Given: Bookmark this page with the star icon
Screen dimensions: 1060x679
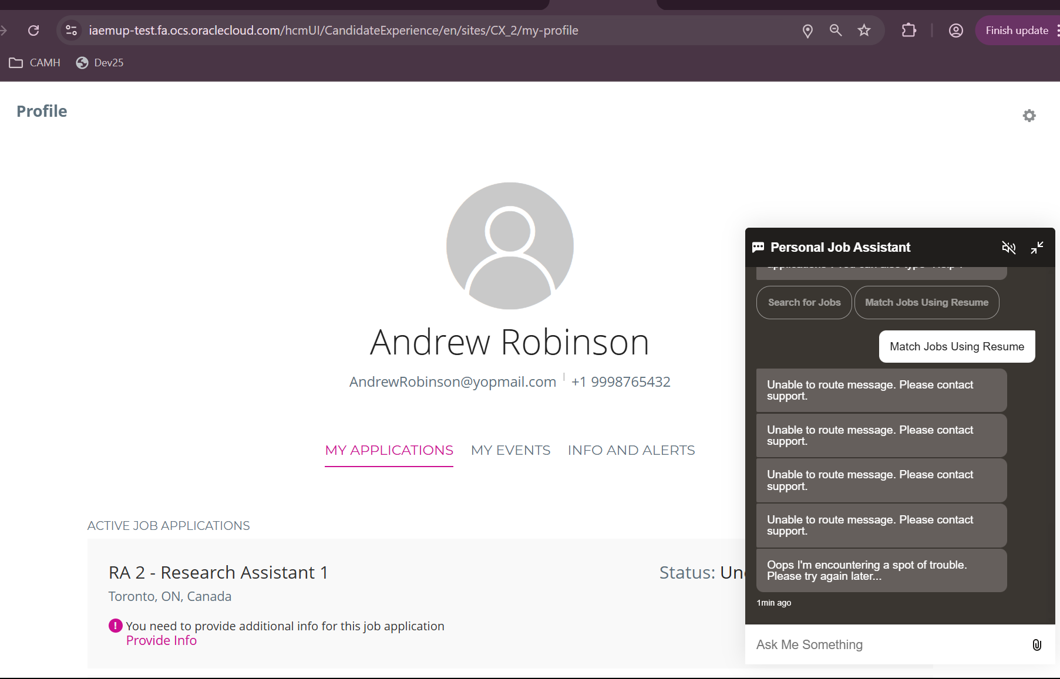Looking at the screenshot, I should (864, 31).
